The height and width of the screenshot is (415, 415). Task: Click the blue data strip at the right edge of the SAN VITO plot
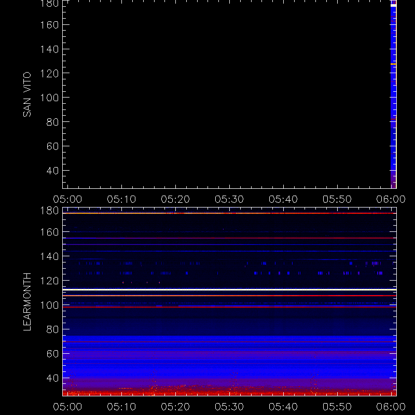[393, 94]
